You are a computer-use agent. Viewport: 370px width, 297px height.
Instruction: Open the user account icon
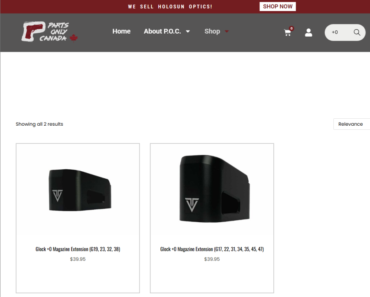click(308, 32)
